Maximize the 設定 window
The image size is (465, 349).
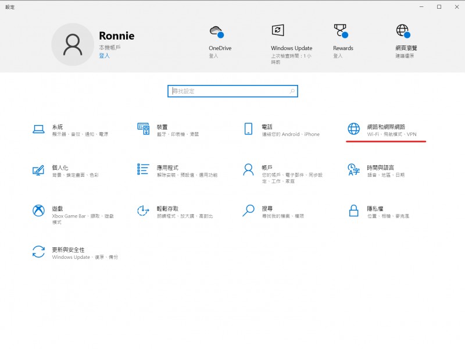tap(439, 7)
